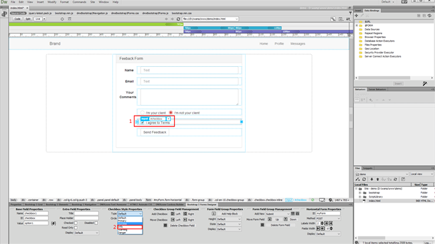Enable the Checked checkbox in Extra Field Properties
435x244 pixels.
coord(76,223)
